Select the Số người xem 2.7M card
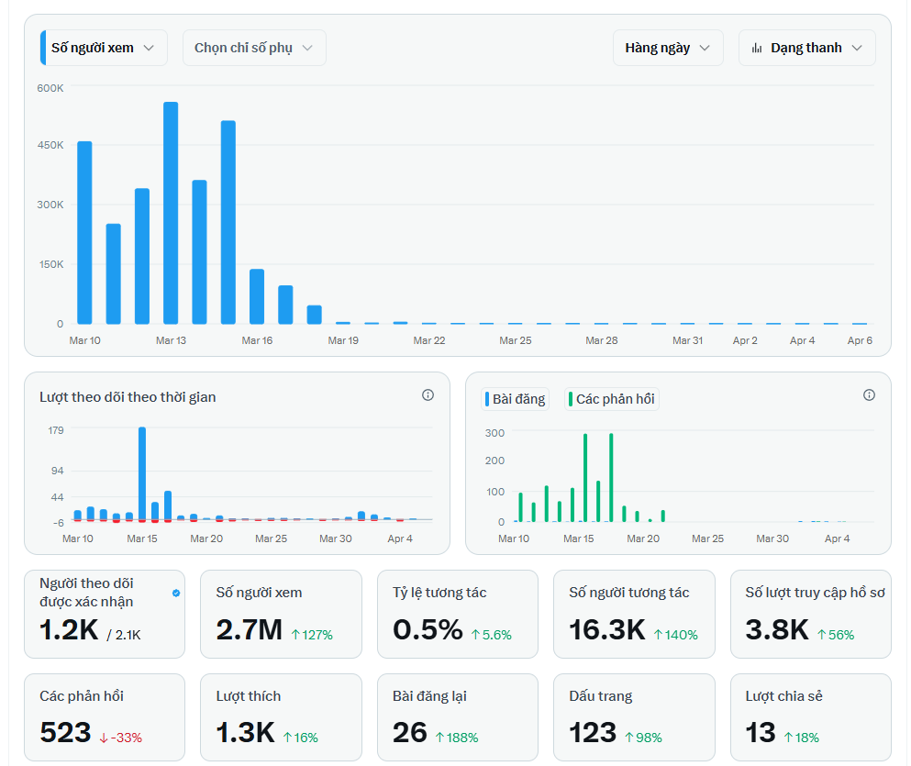The width and height of the screenshot is (911, 766). click(x=282, y=614)
